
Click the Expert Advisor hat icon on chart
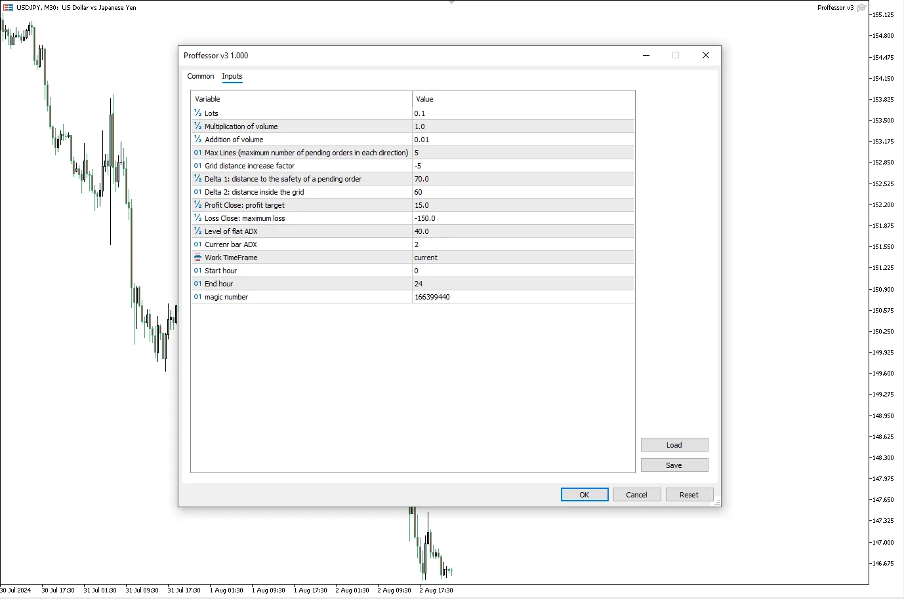click(861, 8)
